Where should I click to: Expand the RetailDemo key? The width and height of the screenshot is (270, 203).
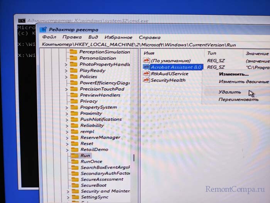67,150
